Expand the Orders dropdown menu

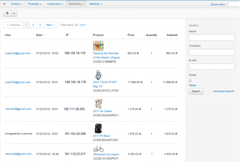pyautogui.click(x=17, y=4)
